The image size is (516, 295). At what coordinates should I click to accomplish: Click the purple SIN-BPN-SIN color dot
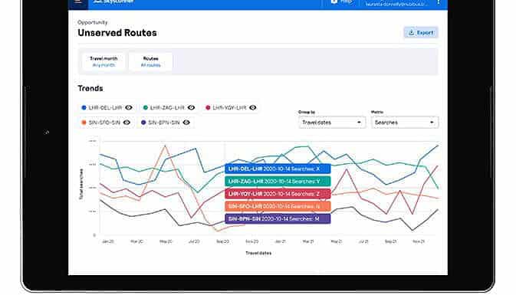pyautogui.click(x=143, y=123)
